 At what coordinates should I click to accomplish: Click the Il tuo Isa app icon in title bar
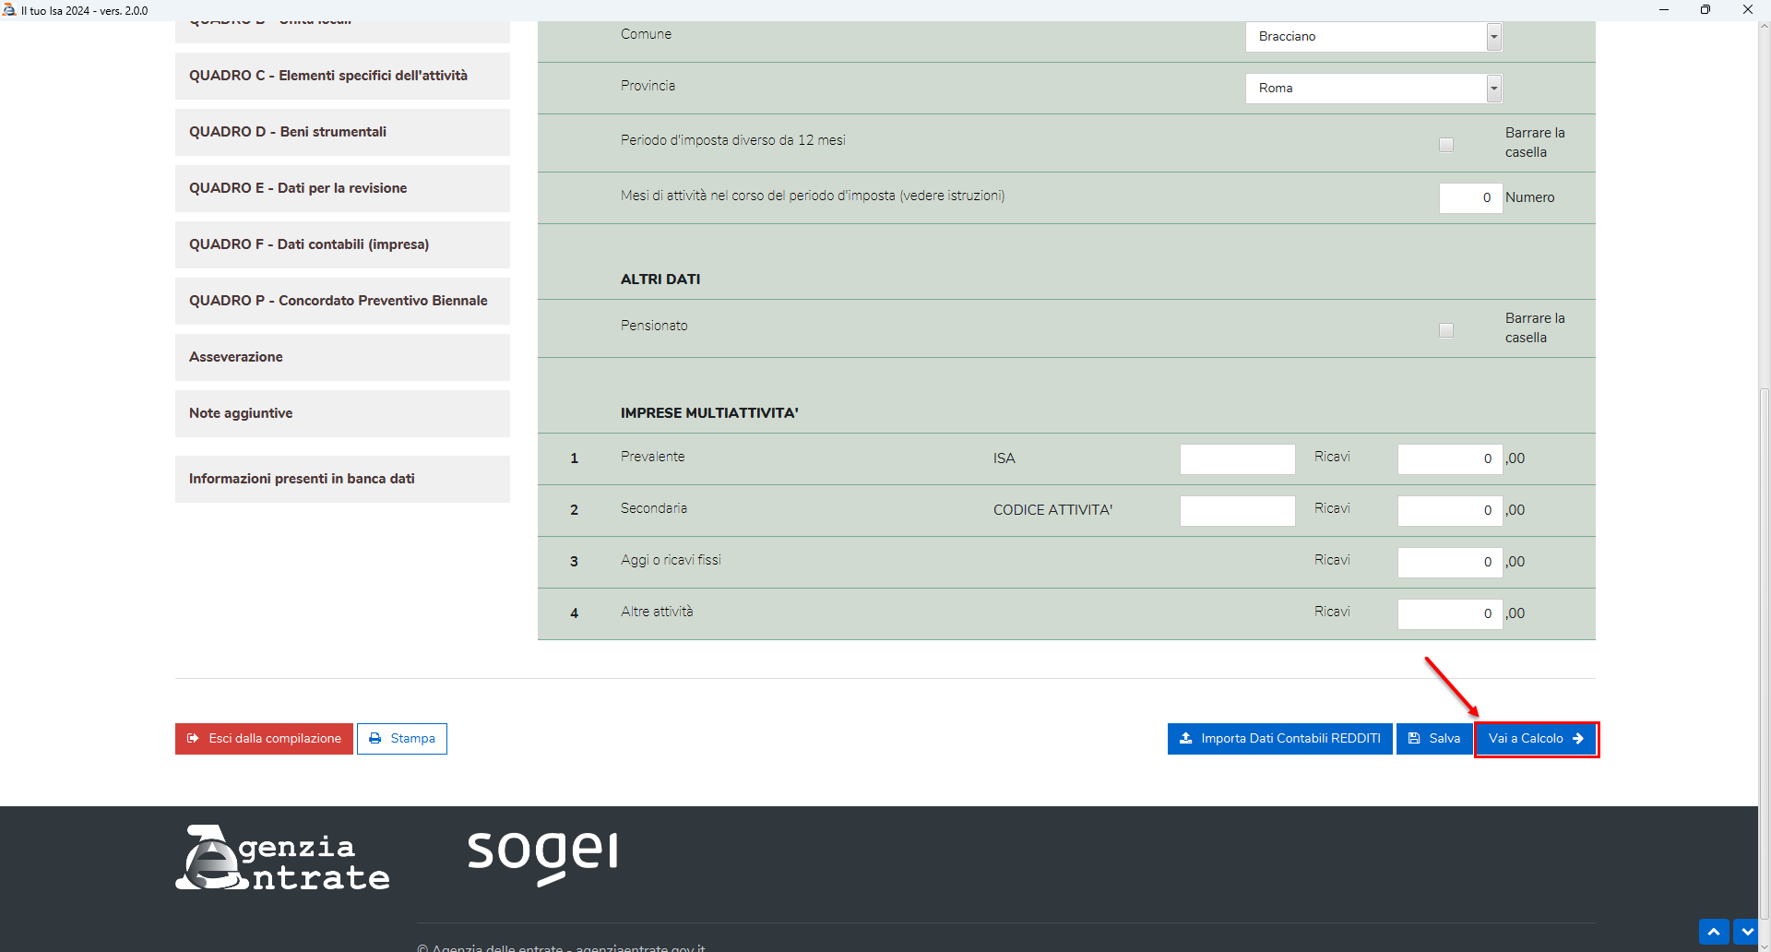click(9, 10)
